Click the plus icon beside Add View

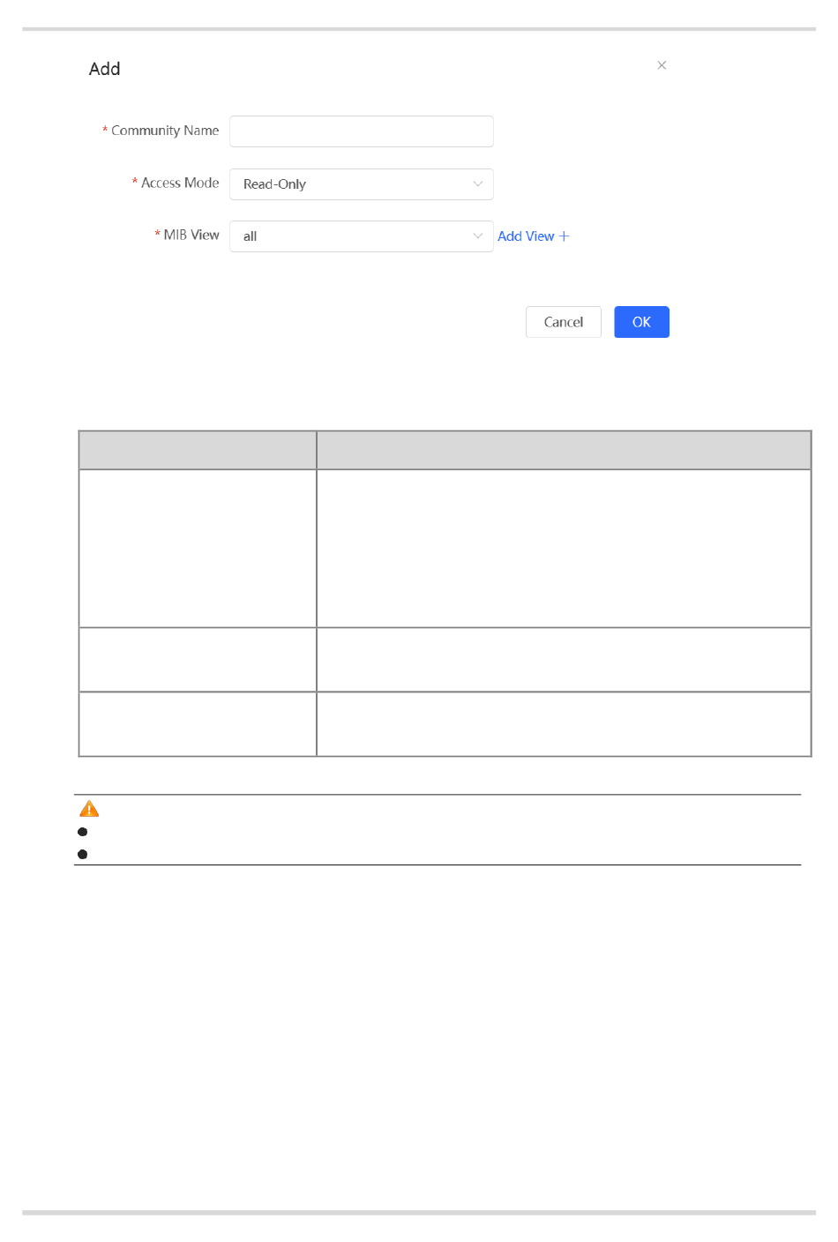(x=565, y=236)
